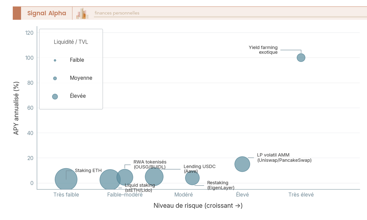367x220 pixels.
Task: Click the Très faible risk axis label
Action: tap(66, 195)
